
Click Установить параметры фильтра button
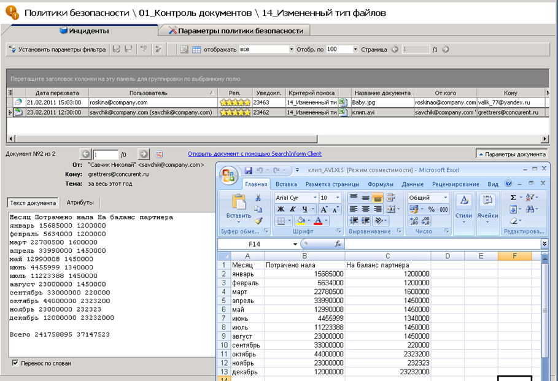click(x=56, y=49)
